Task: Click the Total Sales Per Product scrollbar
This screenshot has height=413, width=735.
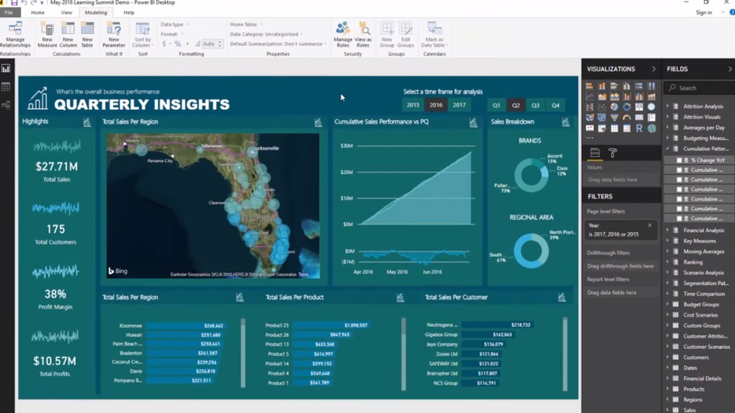Action: [x=403, y=354]
